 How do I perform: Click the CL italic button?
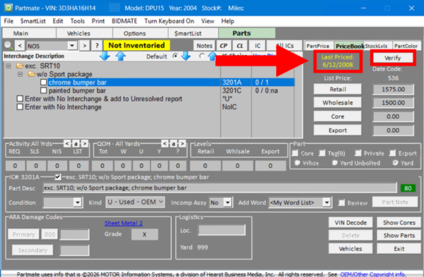tap(240, 46)
